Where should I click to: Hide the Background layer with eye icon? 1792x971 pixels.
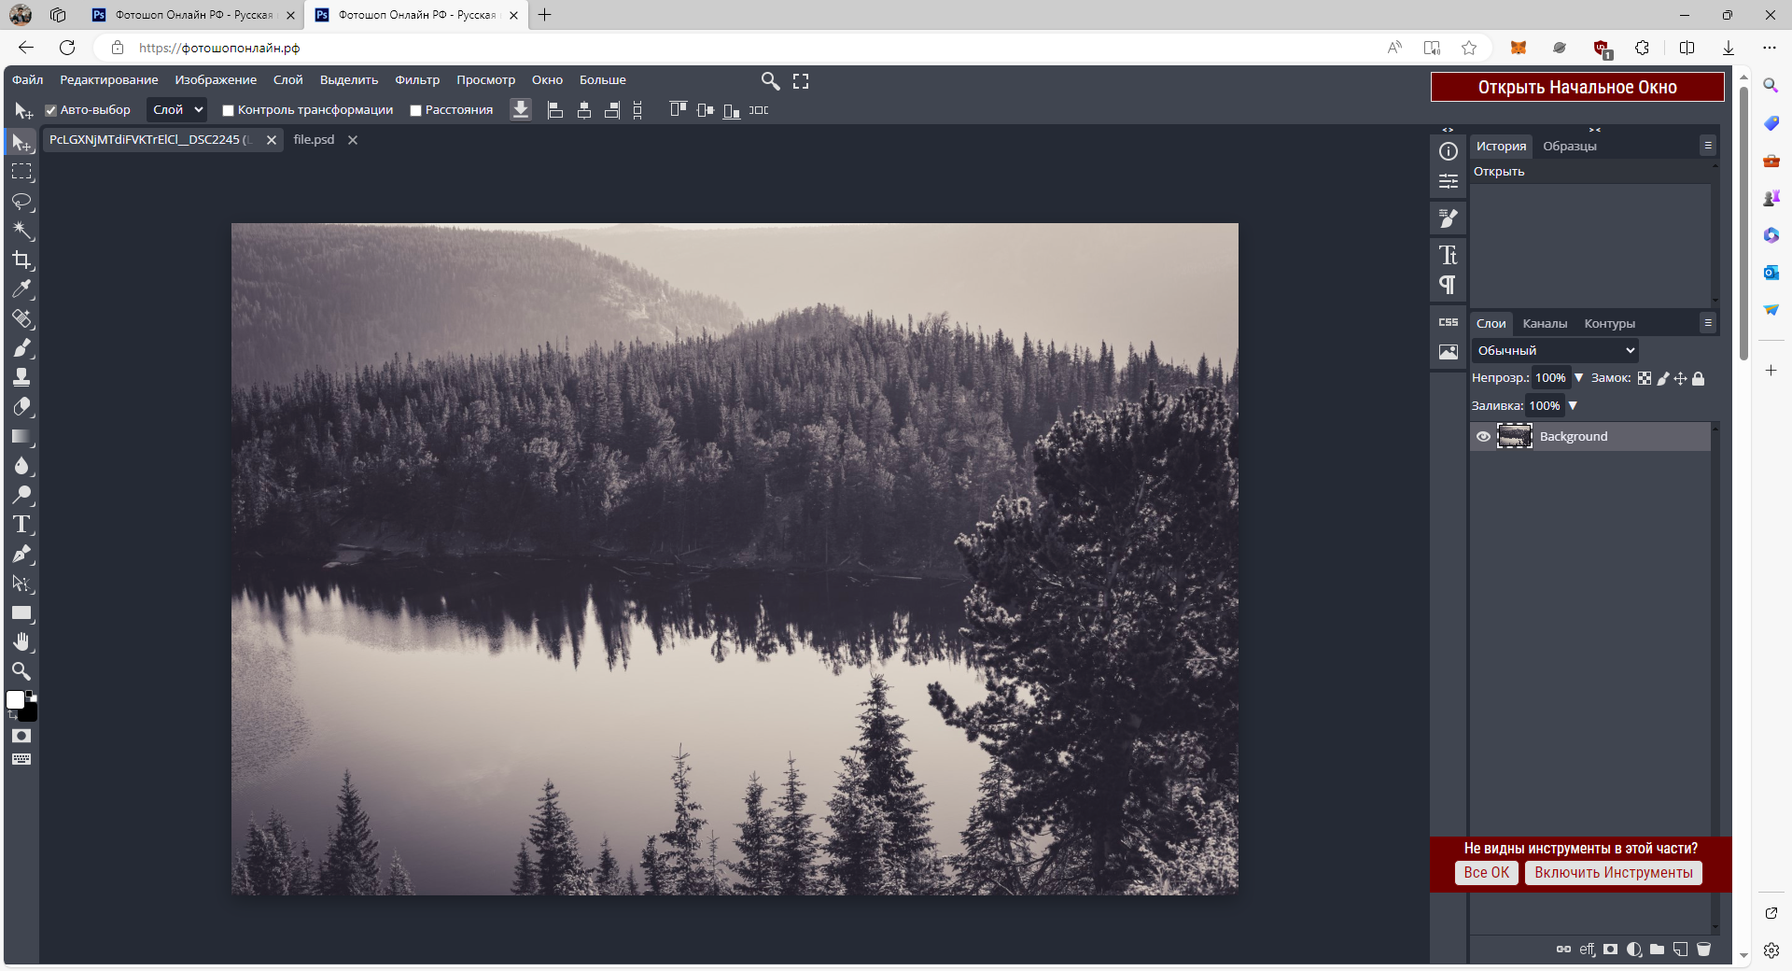click(1483, 437)
